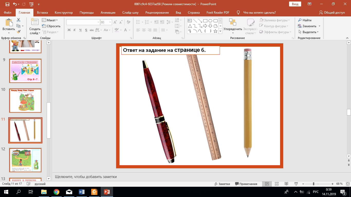Select the arrow line shape
The width and height of the screenshot is (351, 197).
coord(200,21)
